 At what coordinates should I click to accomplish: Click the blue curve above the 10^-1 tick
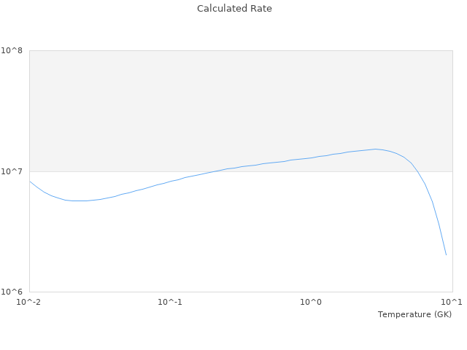[170, 181]
